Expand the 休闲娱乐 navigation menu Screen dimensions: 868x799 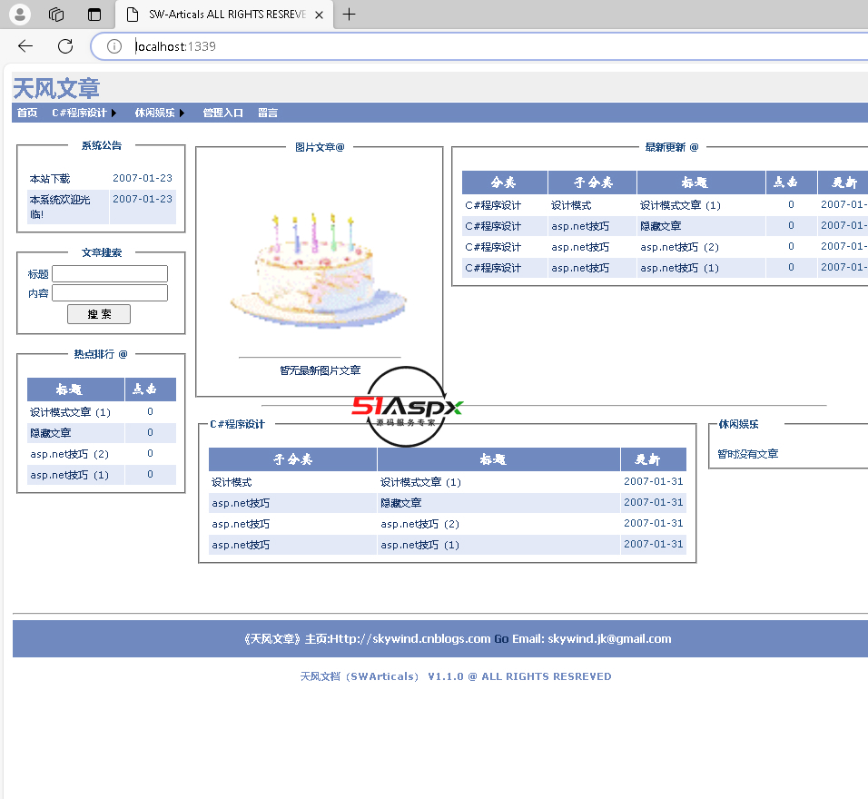[x=159, y=113]
